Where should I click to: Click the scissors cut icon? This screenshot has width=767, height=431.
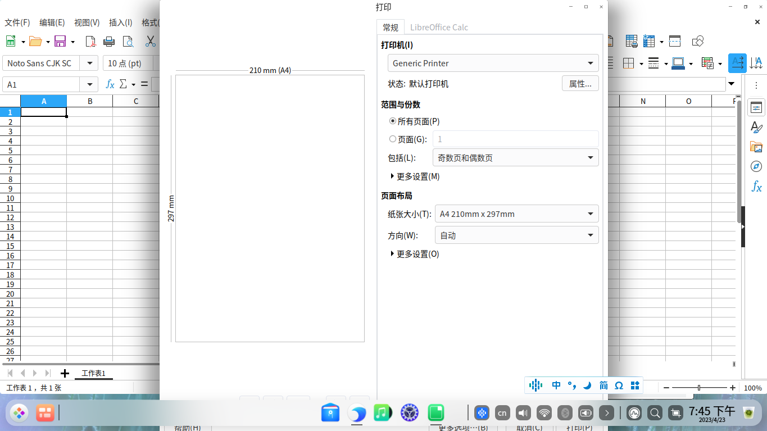[x=151, y=41]
